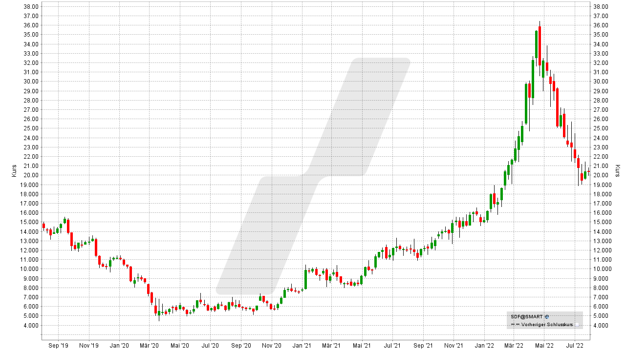Select the Nov '19 date label

89,346
